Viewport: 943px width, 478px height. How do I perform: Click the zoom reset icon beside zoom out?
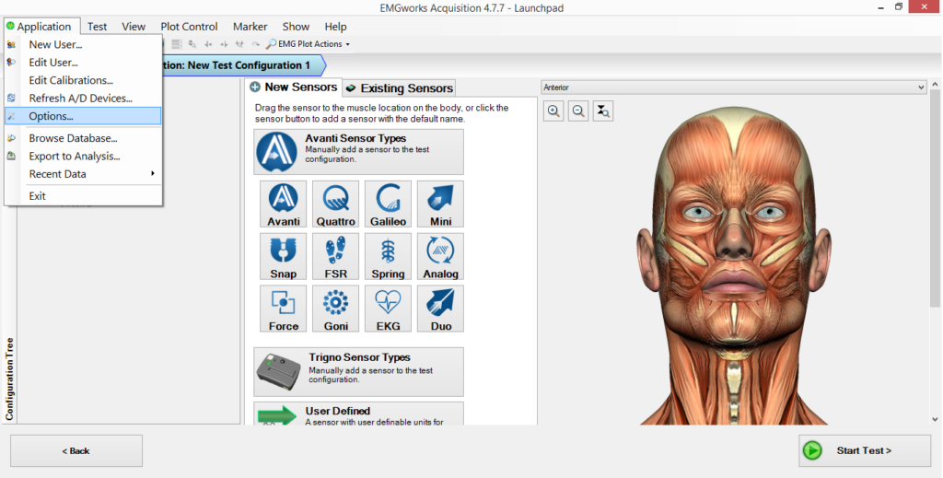coord(602,111)
